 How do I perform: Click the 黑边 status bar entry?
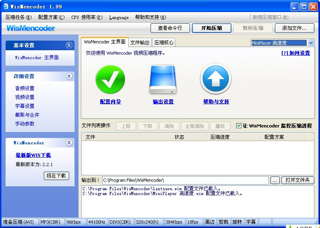tap(210, 222)
